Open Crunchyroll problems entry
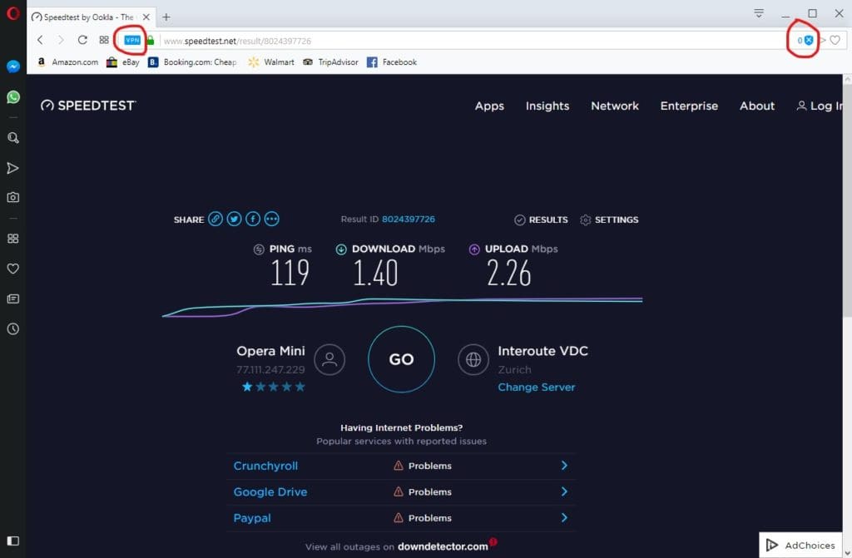The height and width of the screenshot is (558, 852). tap(265, 466)
